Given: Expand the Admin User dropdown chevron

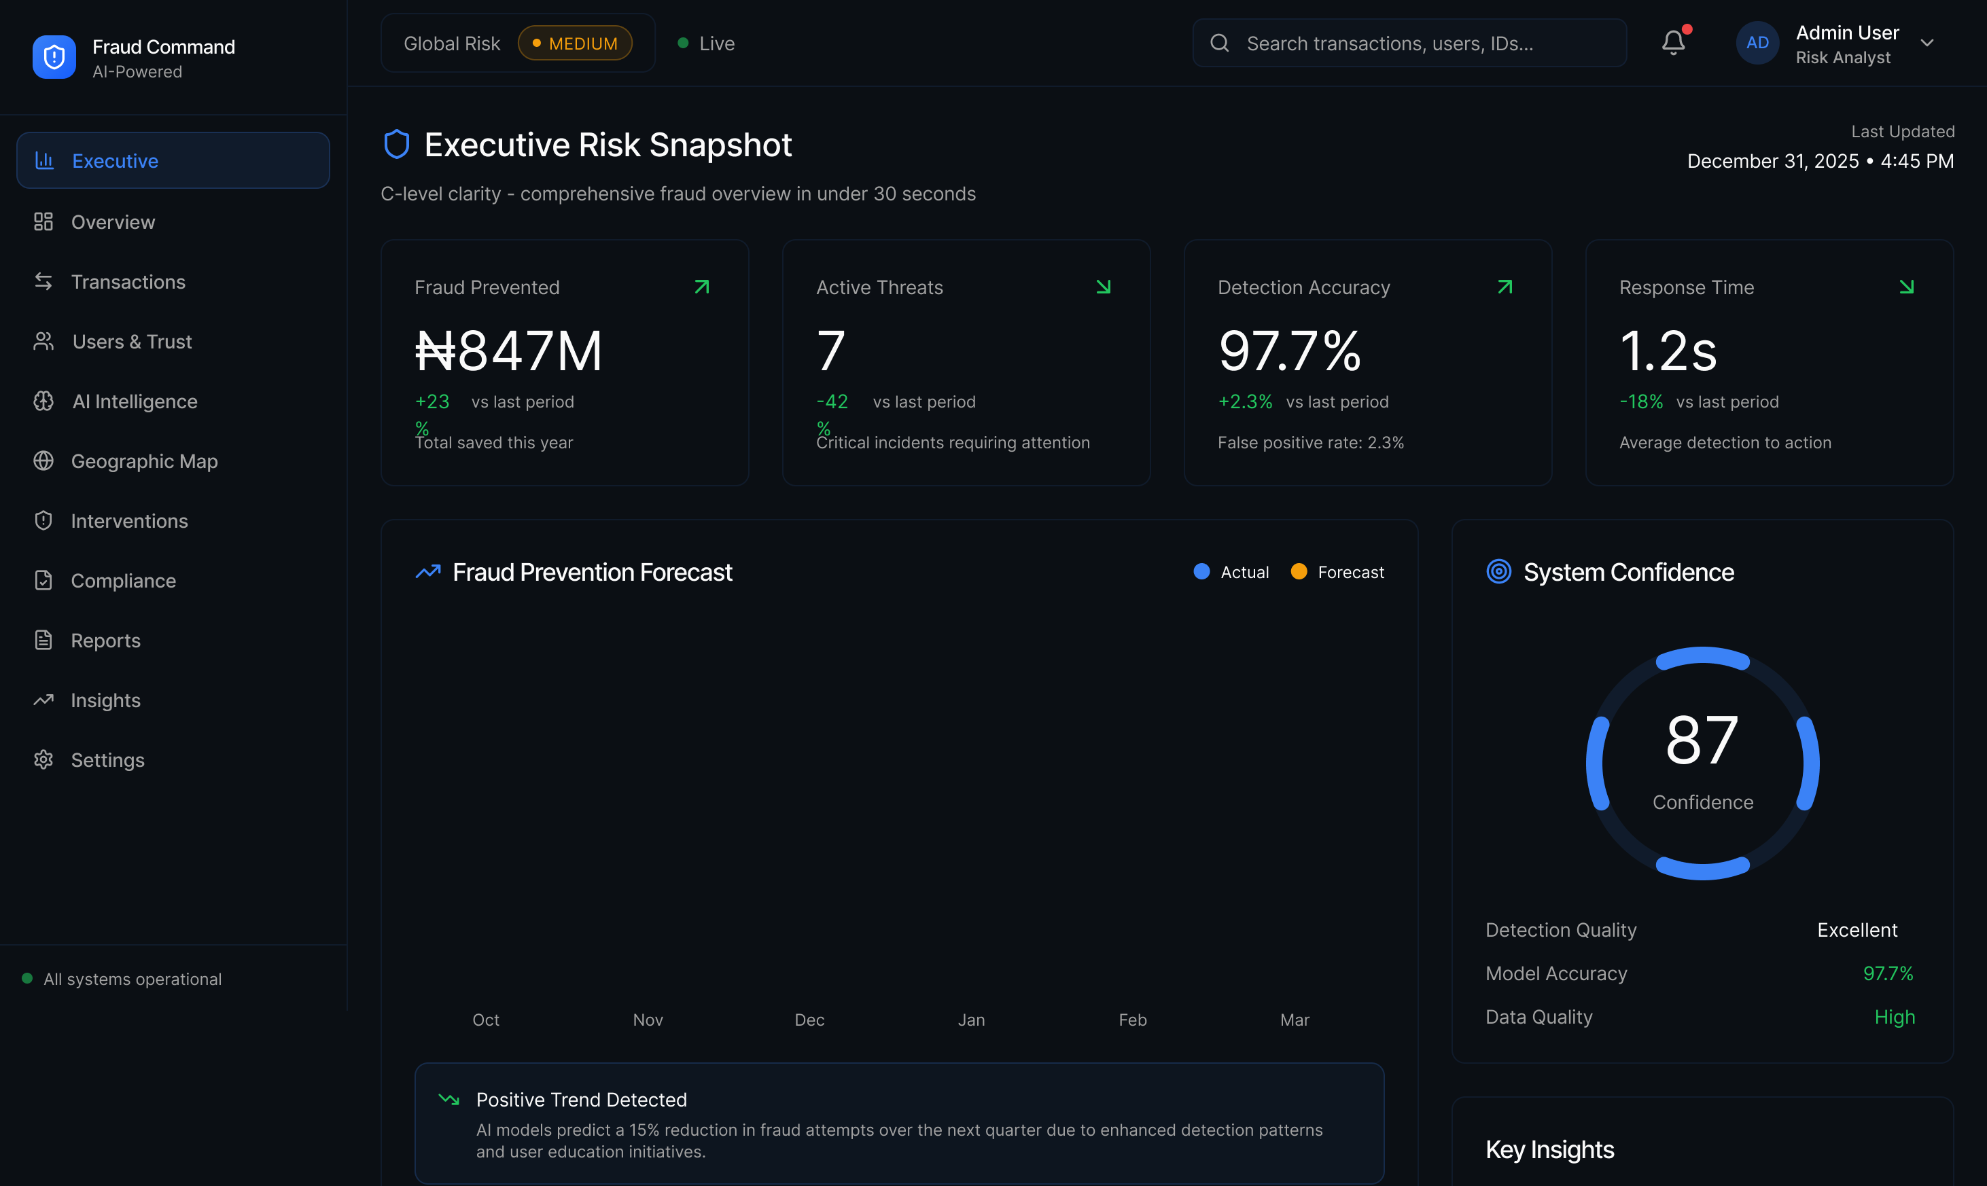Looking at the screenshot, I should tap(1927, 43).
